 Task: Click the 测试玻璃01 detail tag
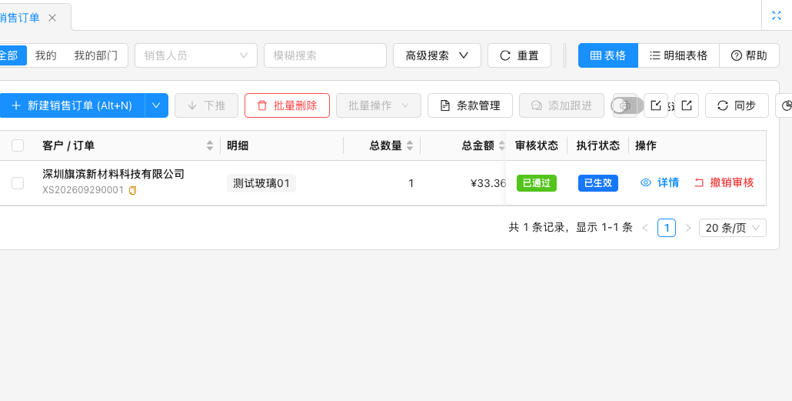click(261, 183)
